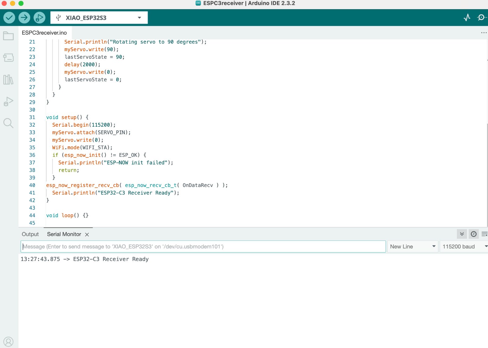This screenshot has height=348, width=488.
Task: Click the 'return;' statement line
Action: pos(69,170)
